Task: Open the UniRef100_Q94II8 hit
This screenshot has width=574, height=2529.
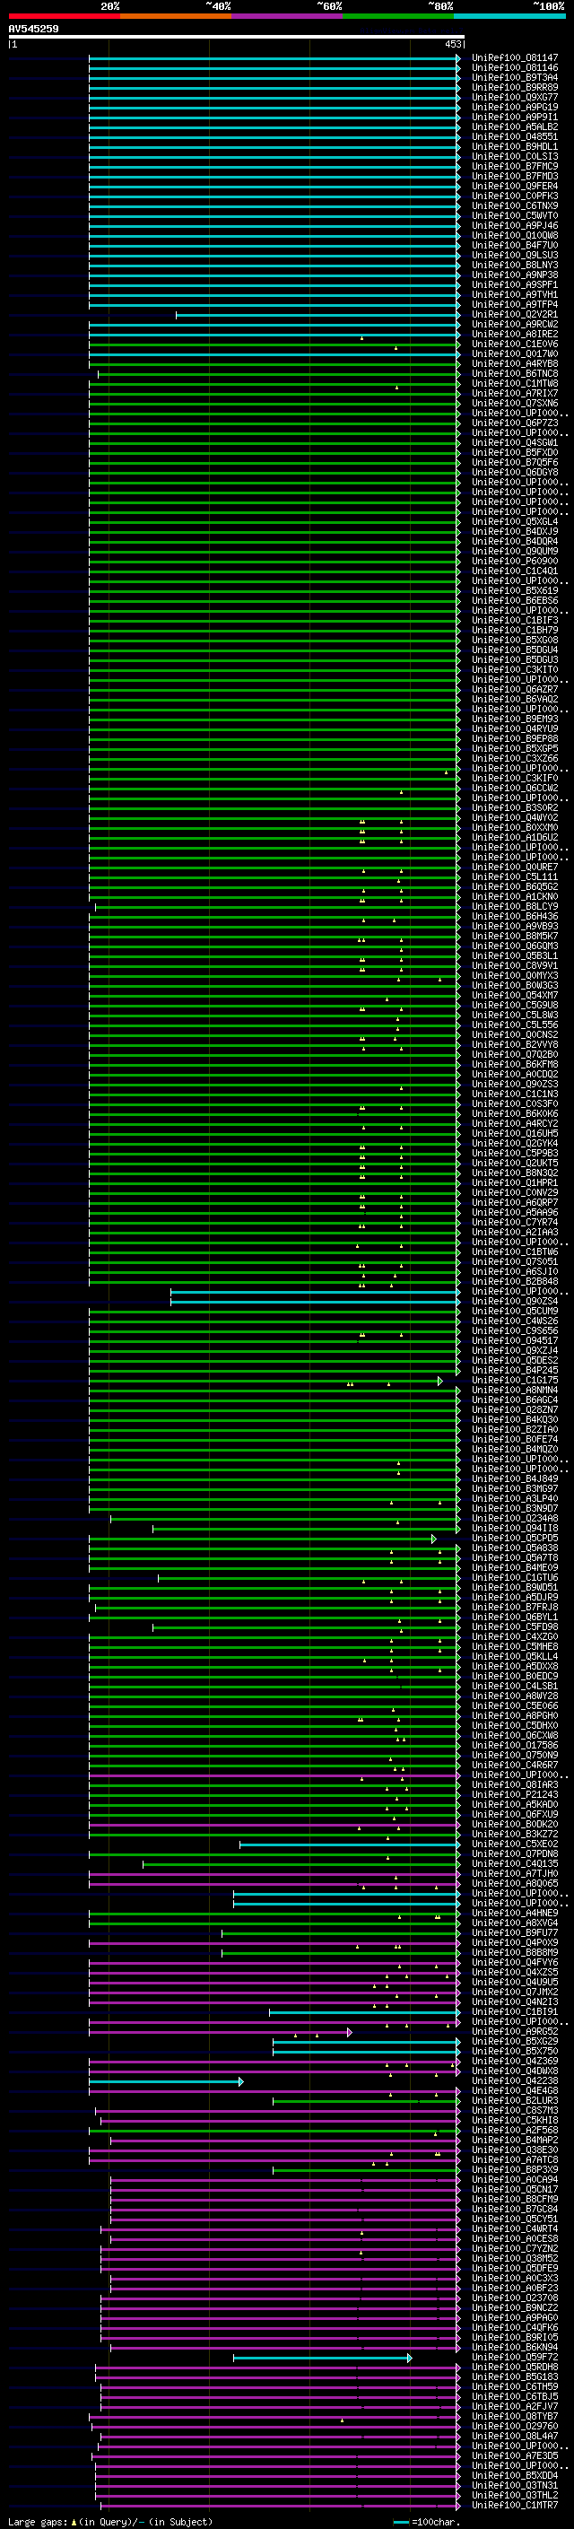Action: 515,1529
